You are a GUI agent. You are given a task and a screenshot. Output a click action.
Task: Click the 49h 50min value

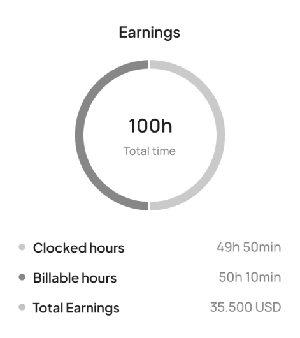coord(249,247)
